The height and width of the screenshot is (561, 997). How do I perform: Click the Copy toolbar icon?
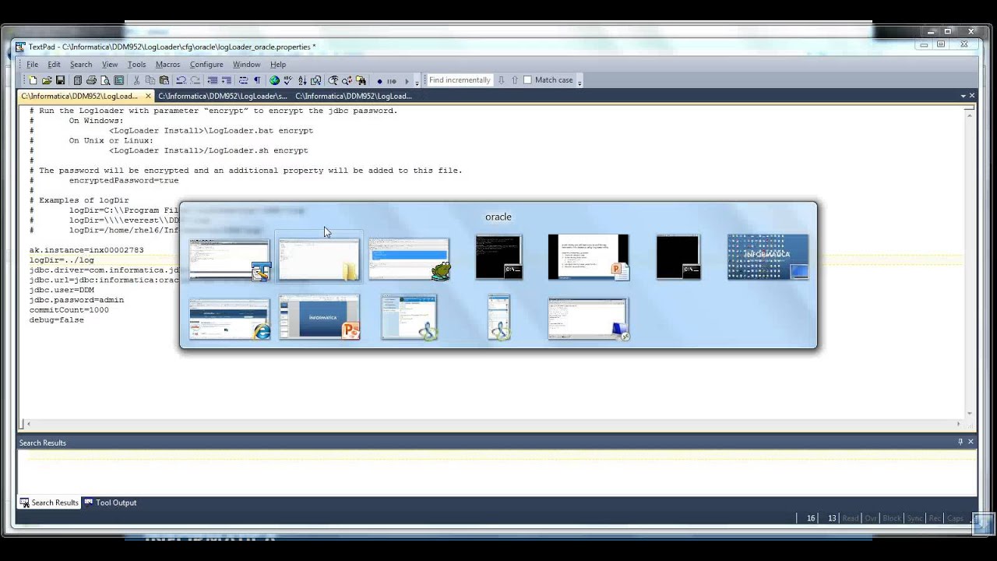[x=150, y=80]
